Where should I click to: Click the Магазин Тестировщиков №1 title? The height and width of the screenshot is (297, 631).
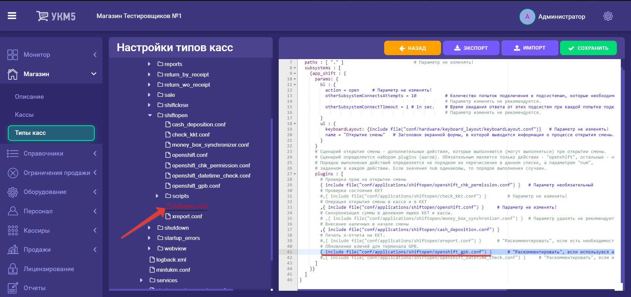click(139, 16)
